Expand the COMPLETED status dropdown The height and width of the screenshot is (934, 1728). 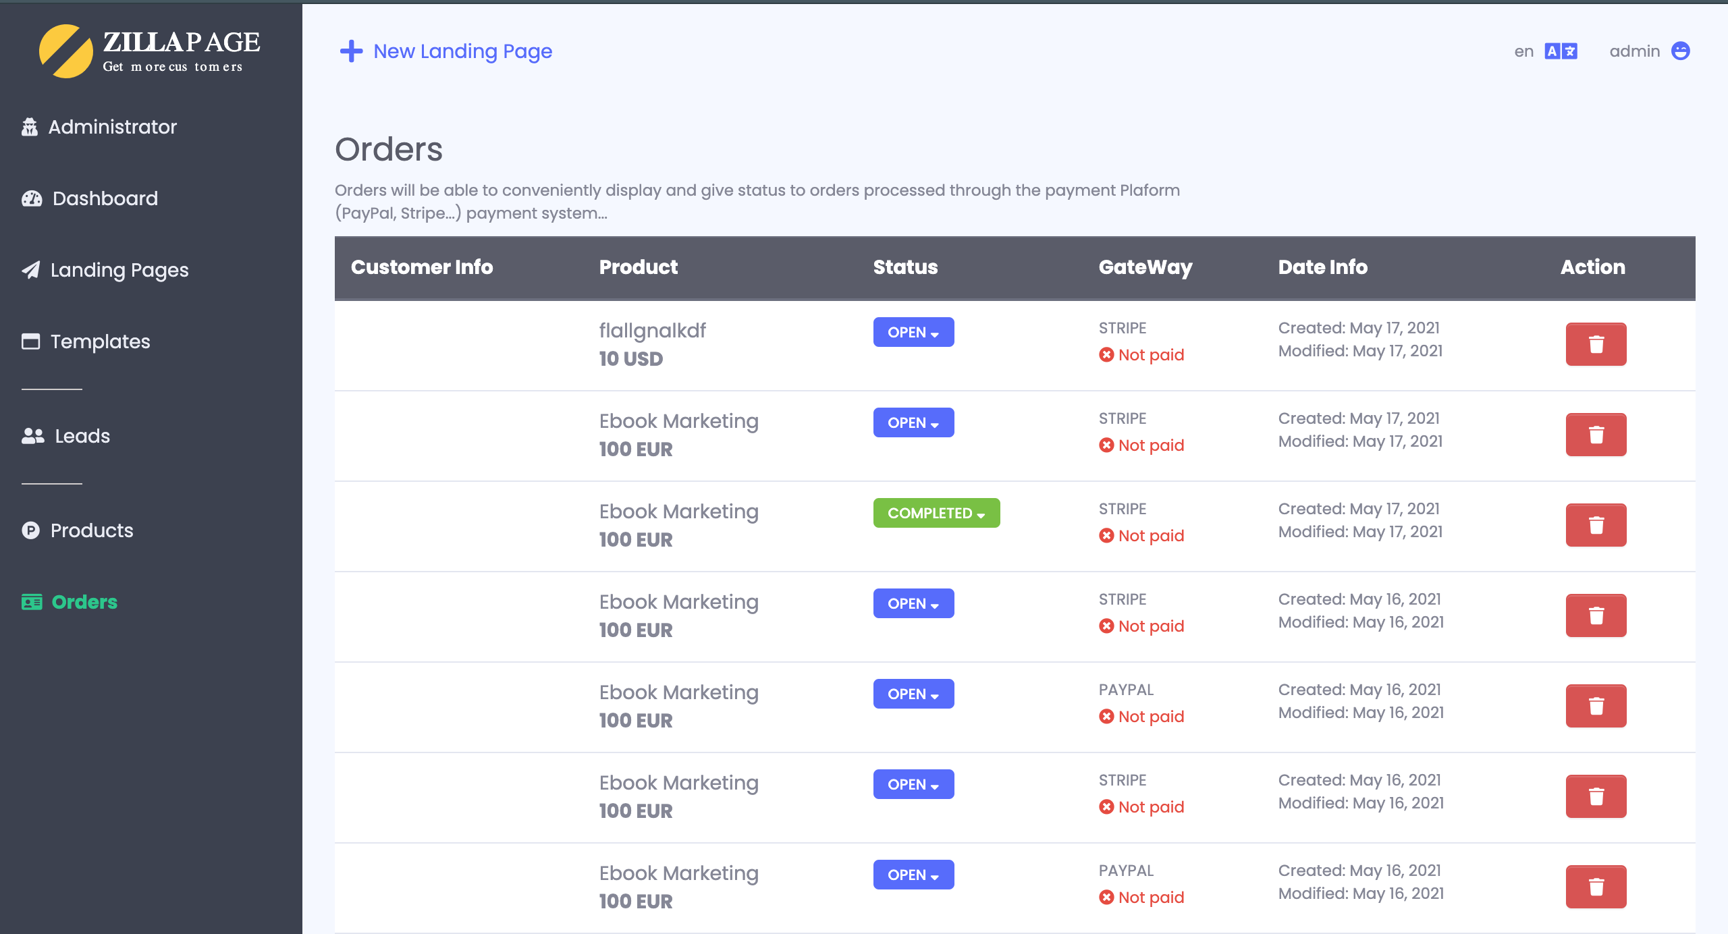pos(936,513)
